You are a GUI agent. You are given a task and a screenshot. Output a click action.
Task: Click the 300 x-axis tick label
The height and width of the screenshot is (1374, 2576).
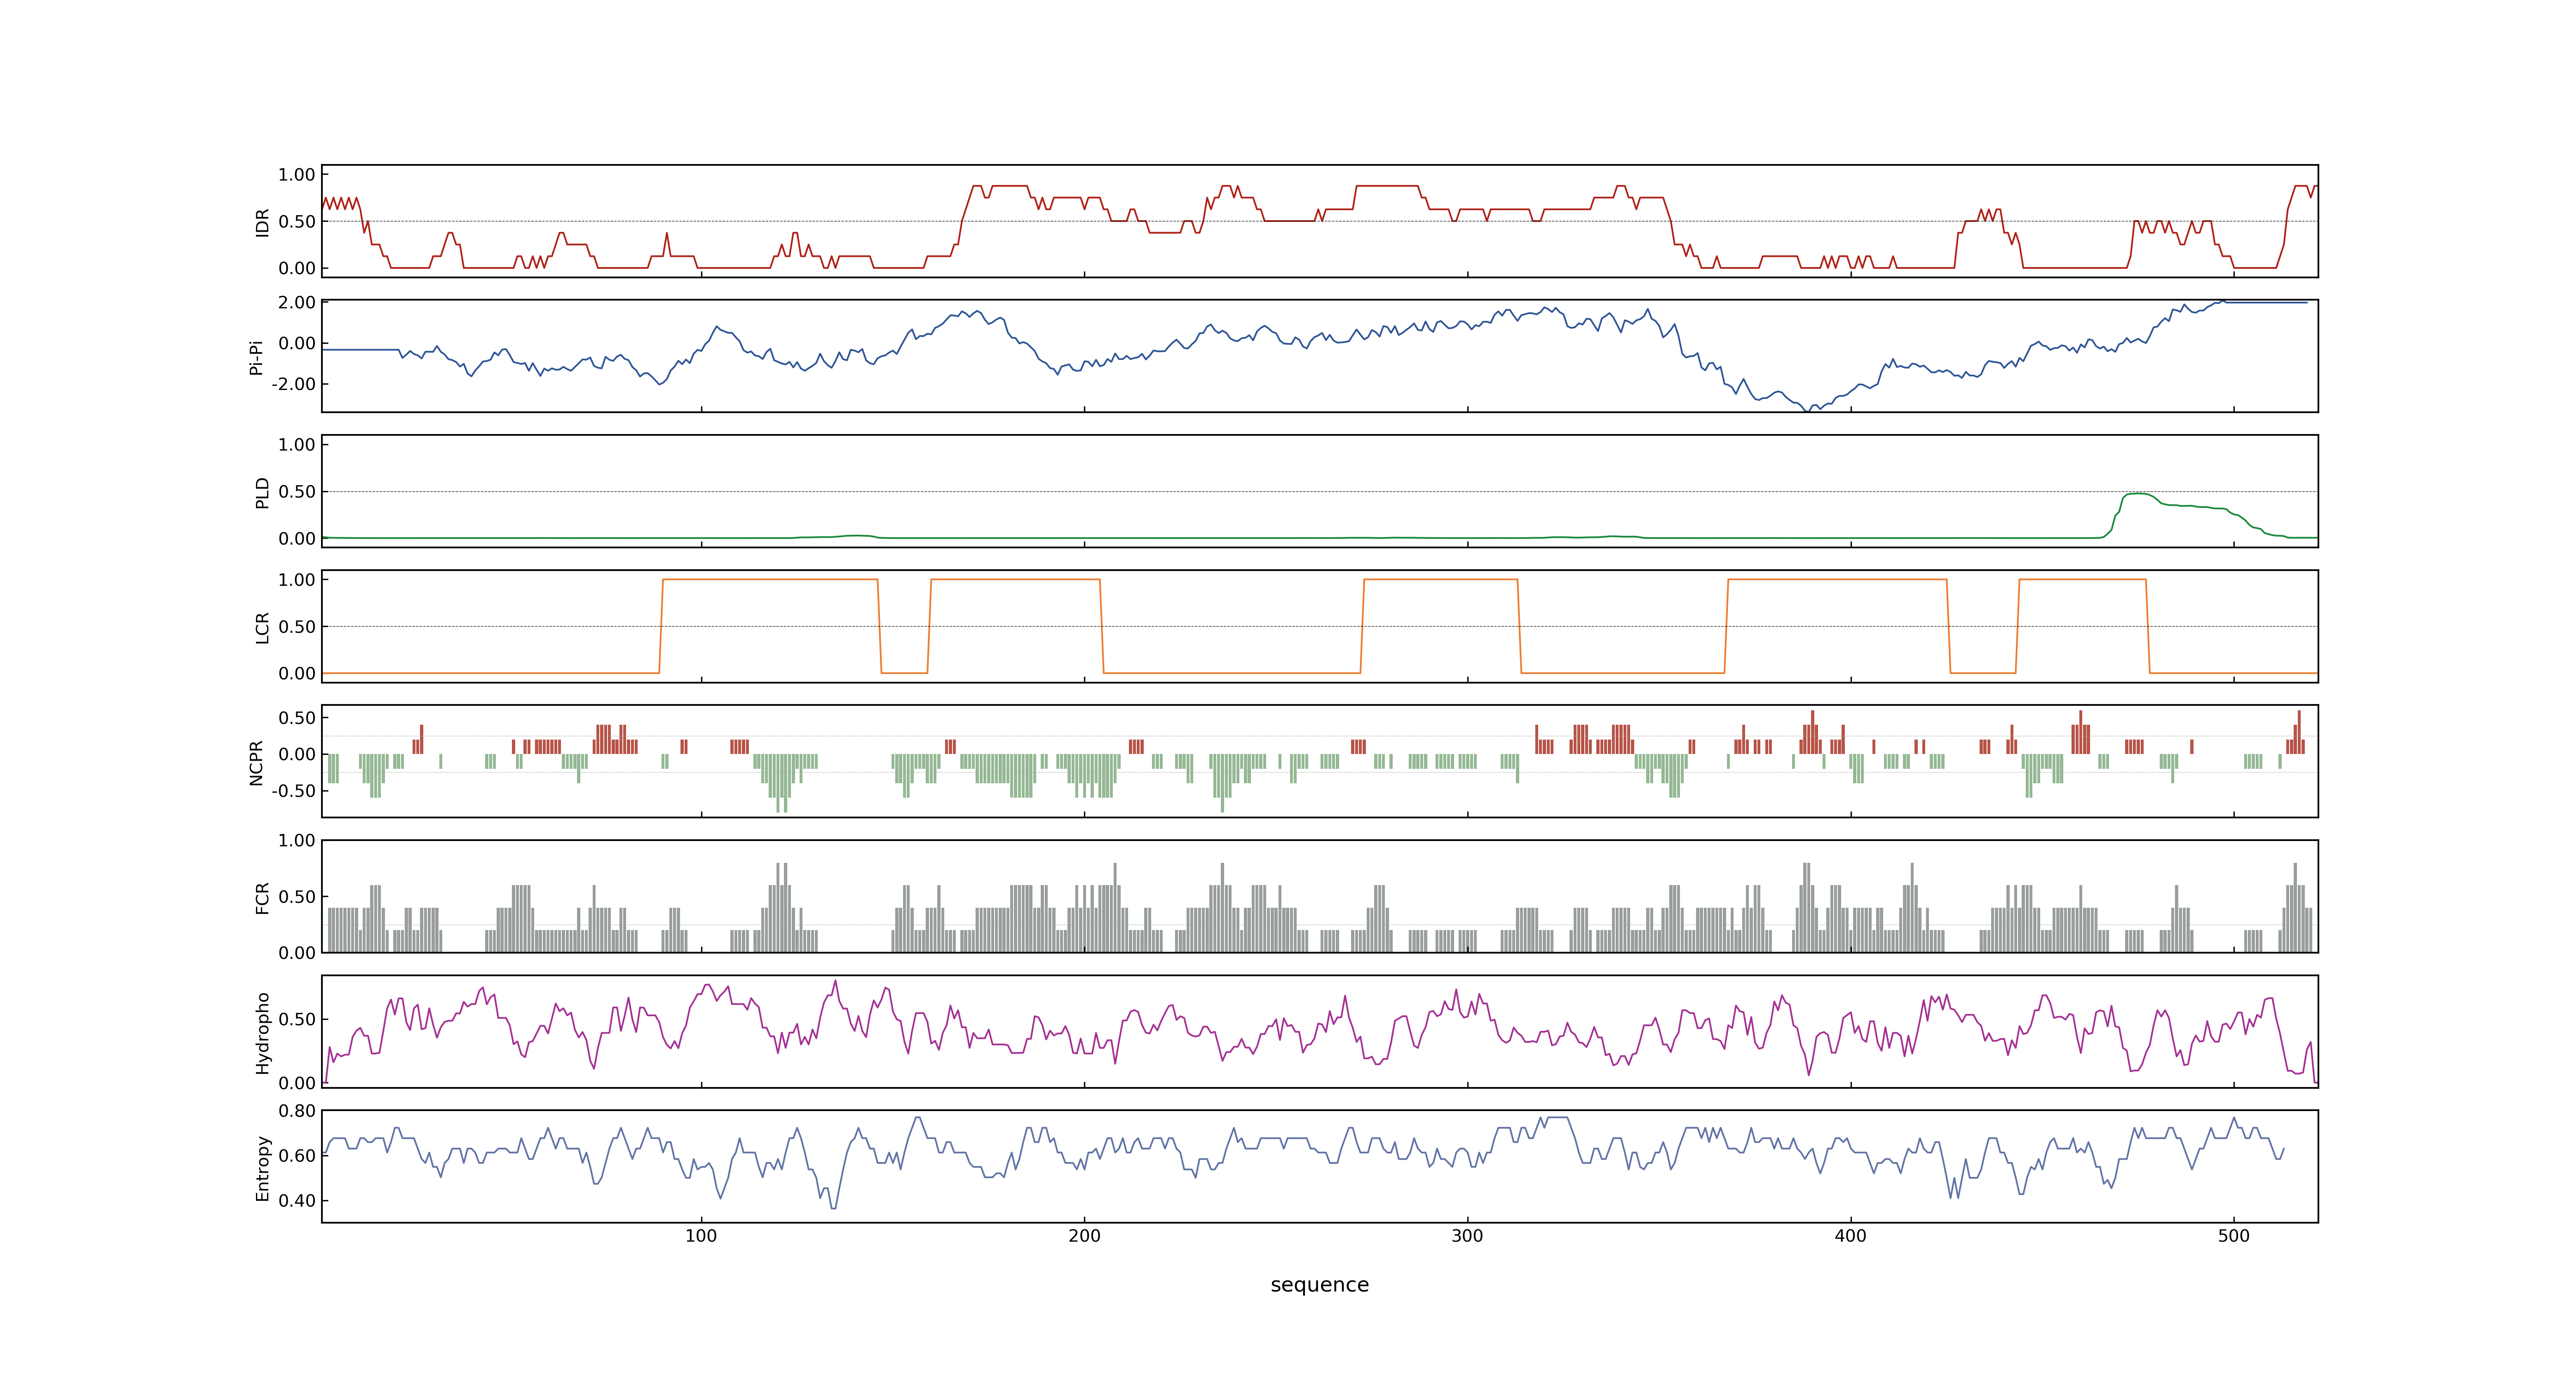coord(1467,1236)
